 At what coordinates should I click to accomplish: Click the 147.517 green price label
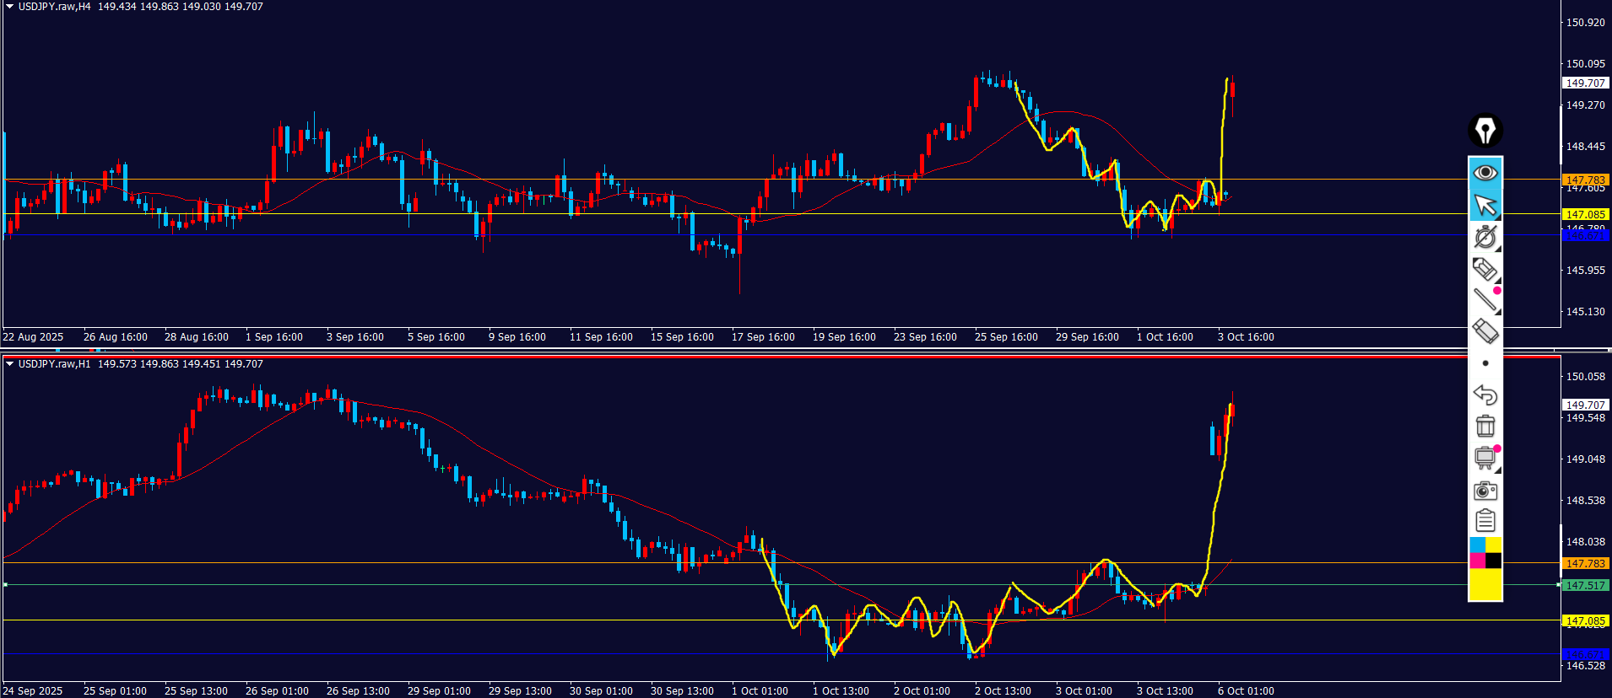point(1585,585)
